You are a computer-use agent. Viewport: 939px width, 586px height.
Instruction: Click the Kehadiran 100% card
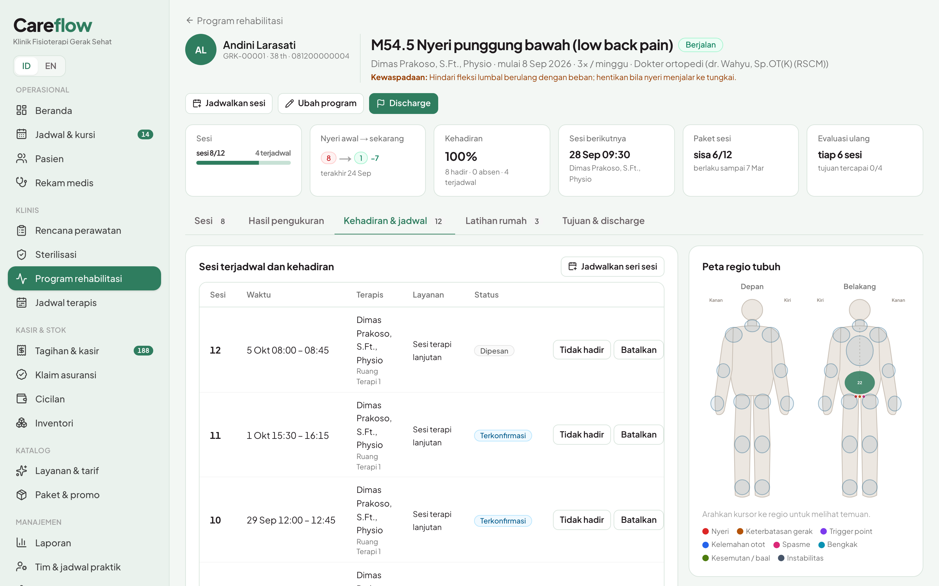[492, 160]
